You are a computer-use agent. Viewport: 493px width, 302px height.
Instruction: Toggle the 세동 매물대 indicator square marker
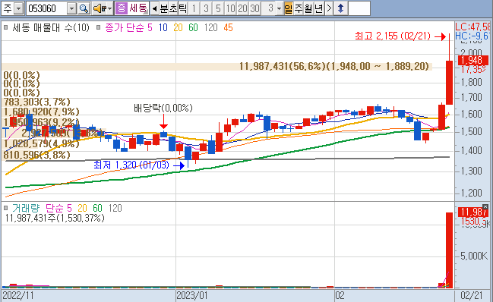click(x=5, y=27)
